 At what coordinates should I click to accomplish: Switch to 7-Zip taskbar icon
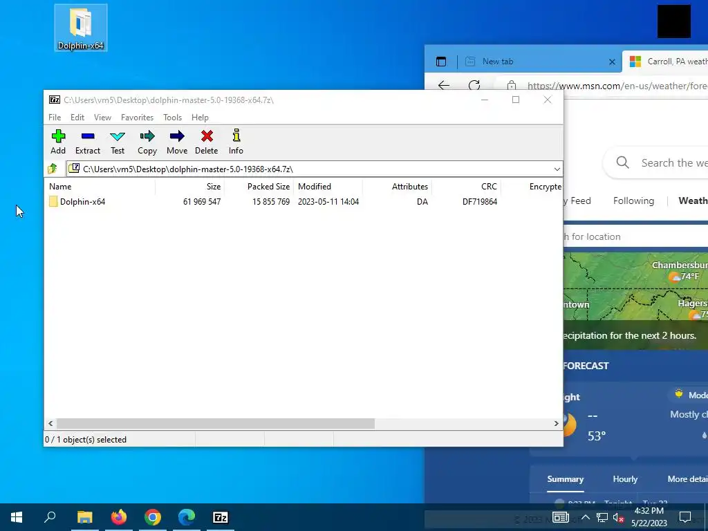[221, 517]
